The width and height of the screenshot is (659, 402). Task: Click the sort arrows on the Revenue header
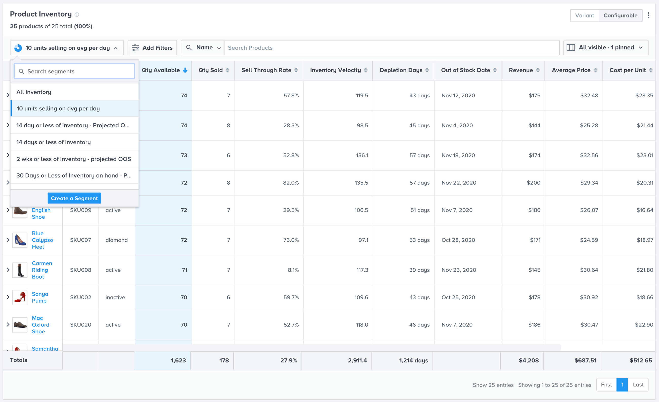click(x=538, y=70)
